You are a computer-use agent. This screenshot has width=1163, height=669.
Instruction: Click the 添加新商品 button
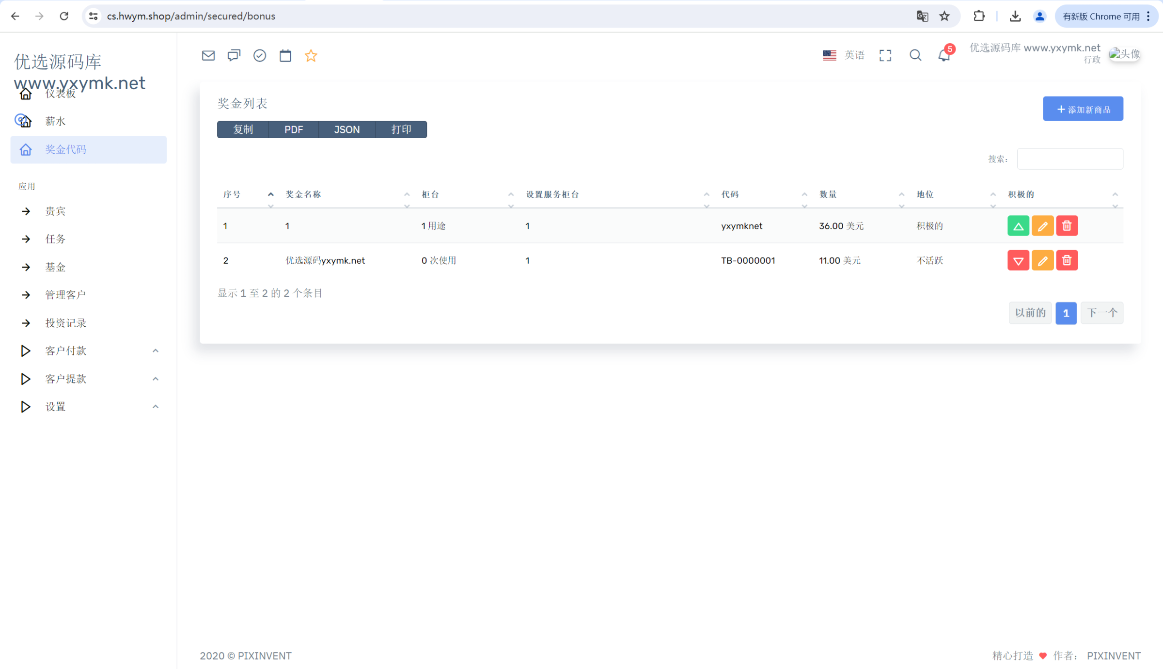point(1083,109)
